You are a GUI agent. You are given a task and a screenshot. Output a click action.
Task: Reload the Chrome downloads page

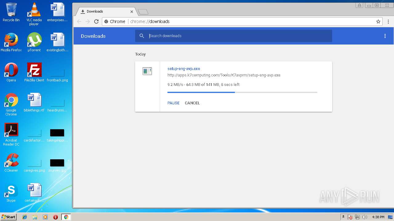tap(96, 21)
